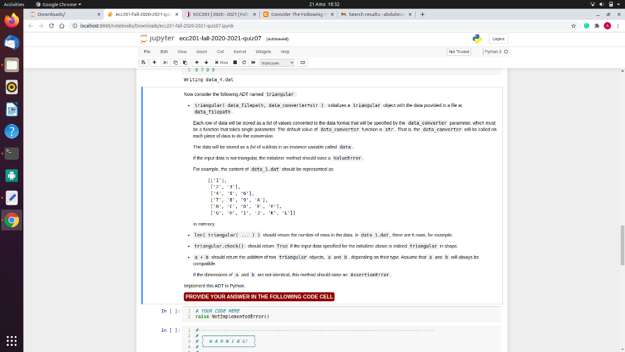Insert a new cell using the plus icon
Image resolution: width=625 pixels, height=352 pixels.
click(x=154, y=62)
